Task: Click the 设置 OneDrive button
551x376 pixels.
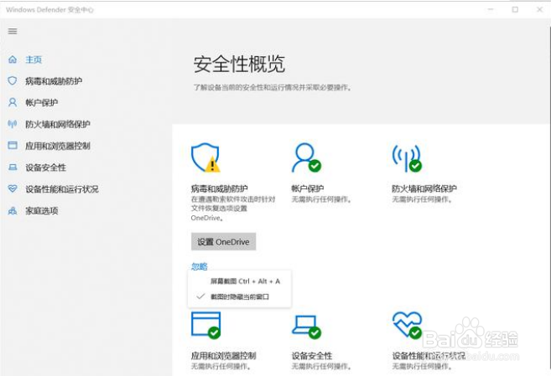Action: (x=223, y=242)
